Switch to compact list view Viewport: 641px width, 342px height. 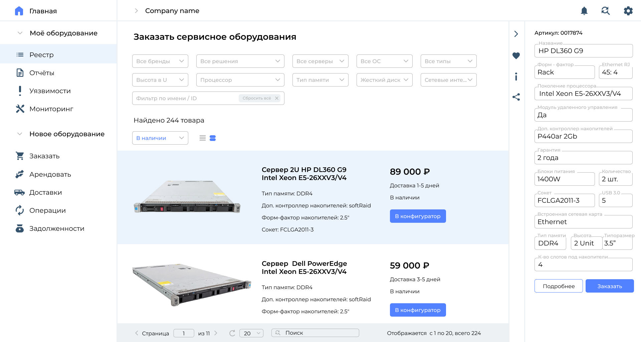point(203,138)
